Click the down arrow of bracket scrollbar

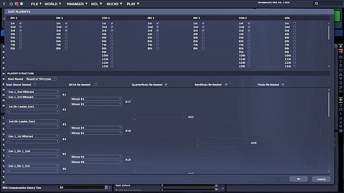[329, 171]
